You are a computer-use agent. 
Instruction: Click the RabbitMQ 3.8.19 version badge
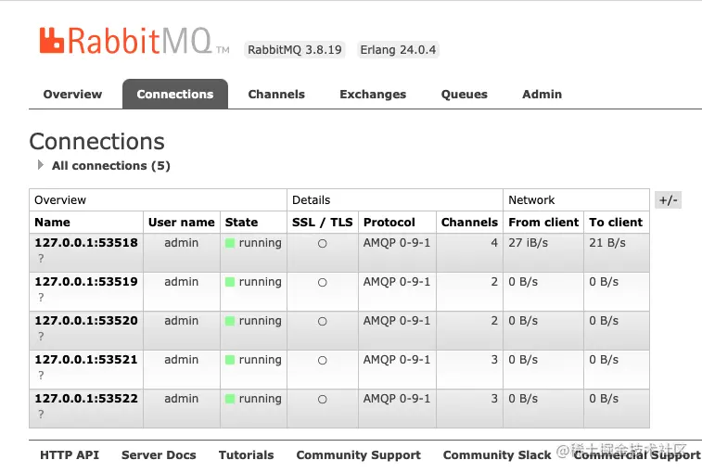click(x=295, y=50)
